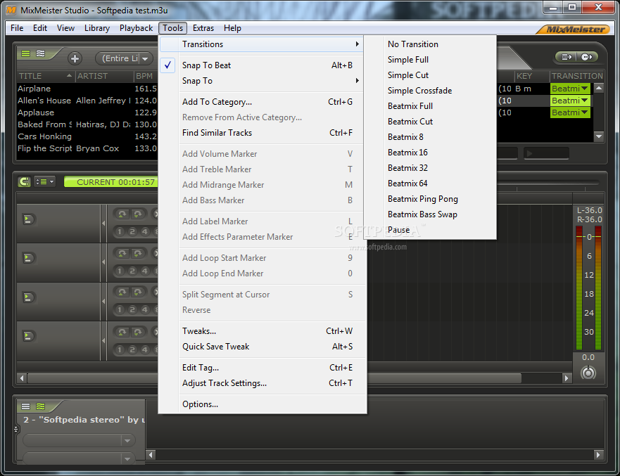This screenshot has height=476, width=620.
Task: Click Quick Save Tweak entry
Action: click(x=262, y=347)
